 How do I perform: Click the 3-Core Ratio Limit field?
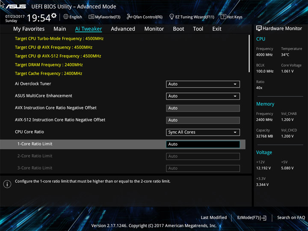click(x=203, y=169)
